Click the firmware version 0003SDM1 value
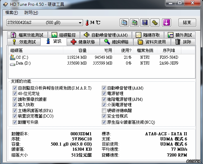The height and width of the screenshot is (164, 203). [x=81, y=134]
